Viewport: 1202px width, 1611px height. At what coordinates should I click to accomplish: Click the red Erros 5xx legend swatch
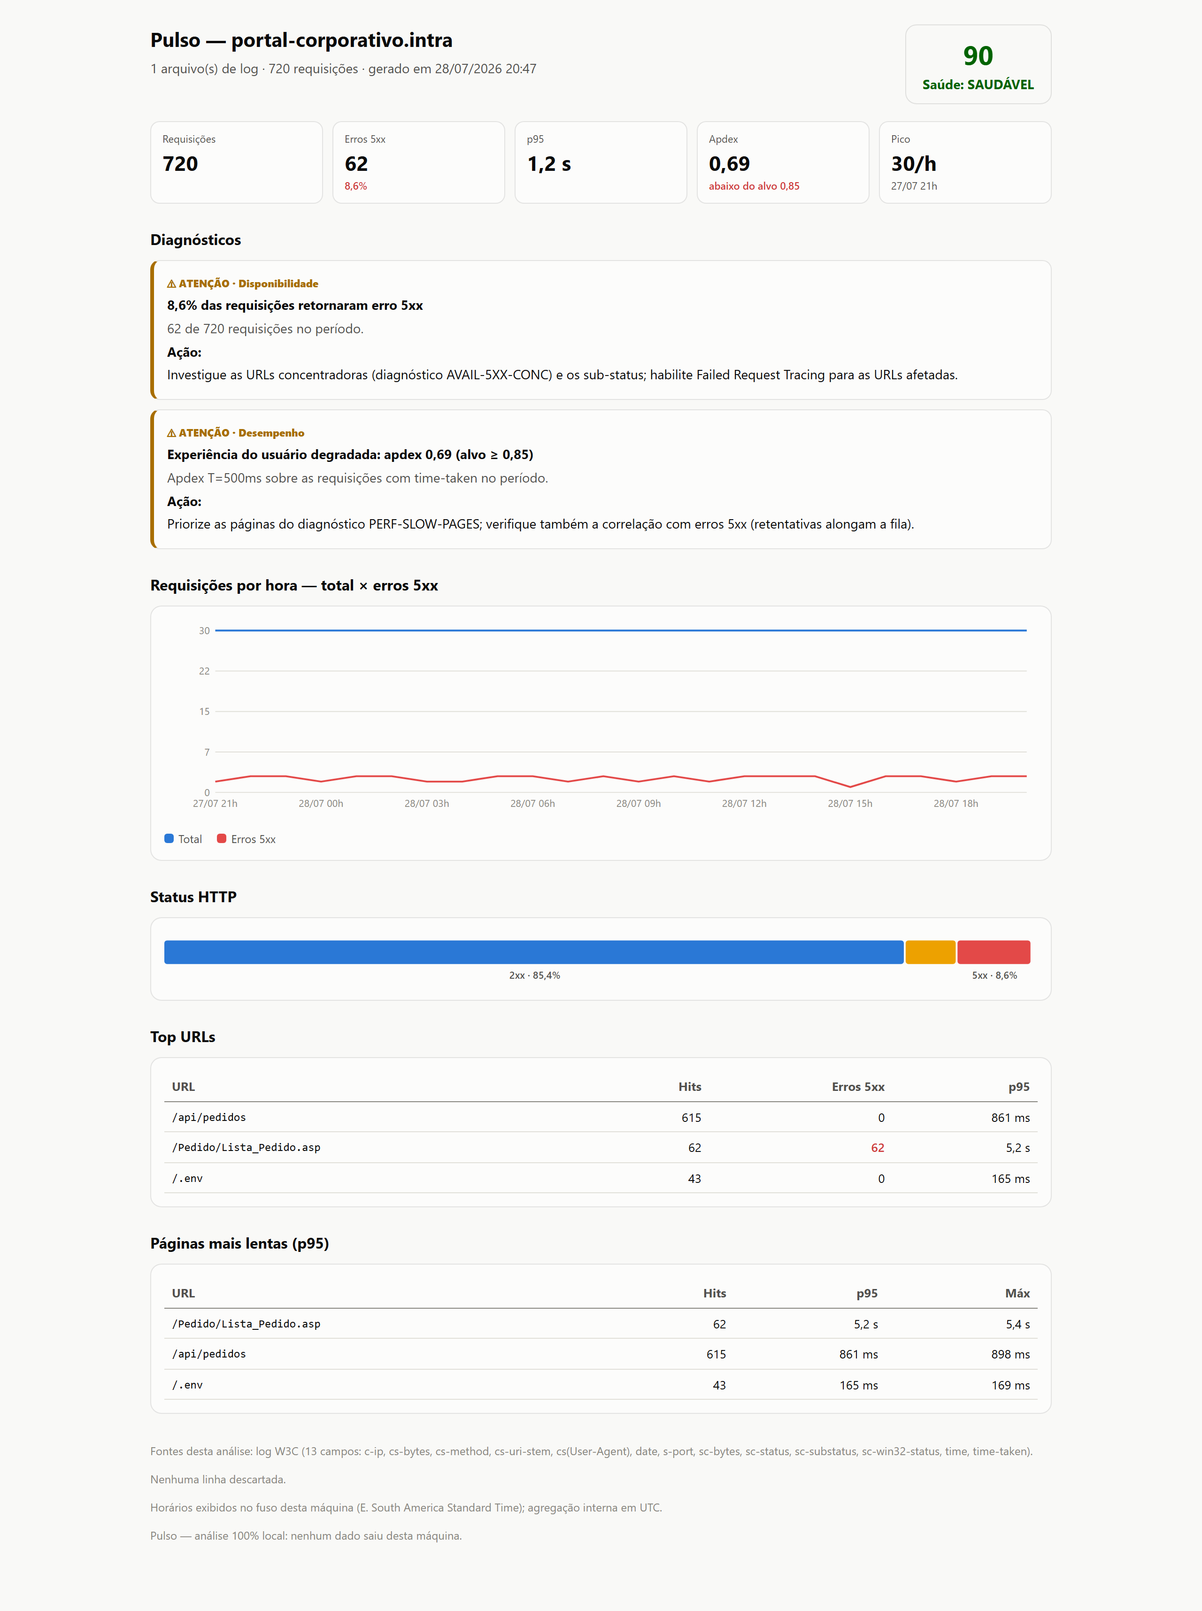222,838
